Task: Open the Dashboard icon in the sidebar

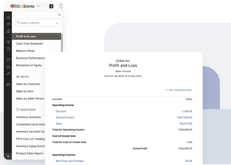Action: [8, 17]
